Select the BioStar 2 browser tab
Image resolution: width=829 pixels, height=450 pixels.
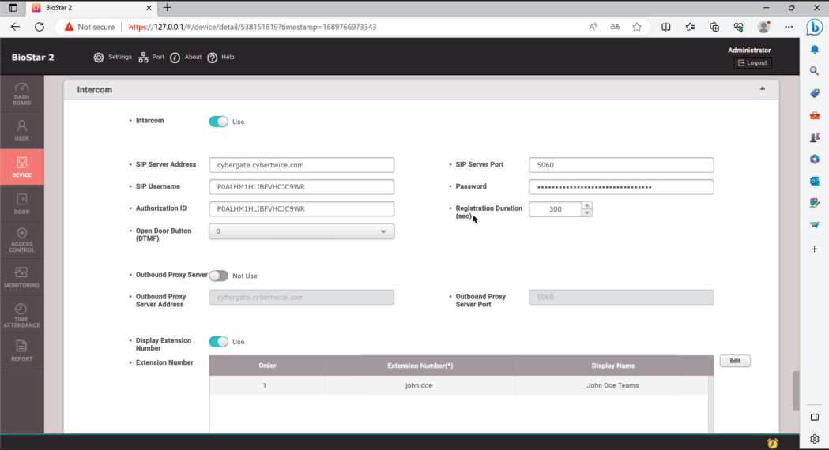(x=92, y=8)
